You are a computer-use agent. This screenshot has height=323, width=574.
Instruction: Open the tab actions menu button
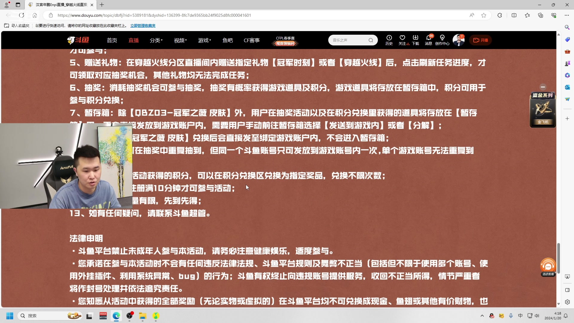click(18, 5)
